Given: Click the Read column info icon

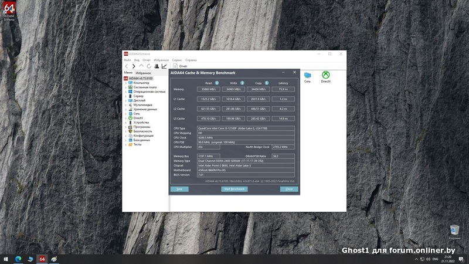Looking at the screenshot, I should click(217, 83).
